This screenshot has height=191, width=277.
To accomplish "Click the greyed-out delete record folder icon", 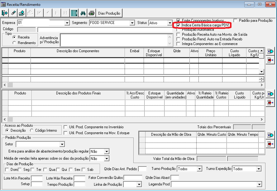I will (31, 13).
